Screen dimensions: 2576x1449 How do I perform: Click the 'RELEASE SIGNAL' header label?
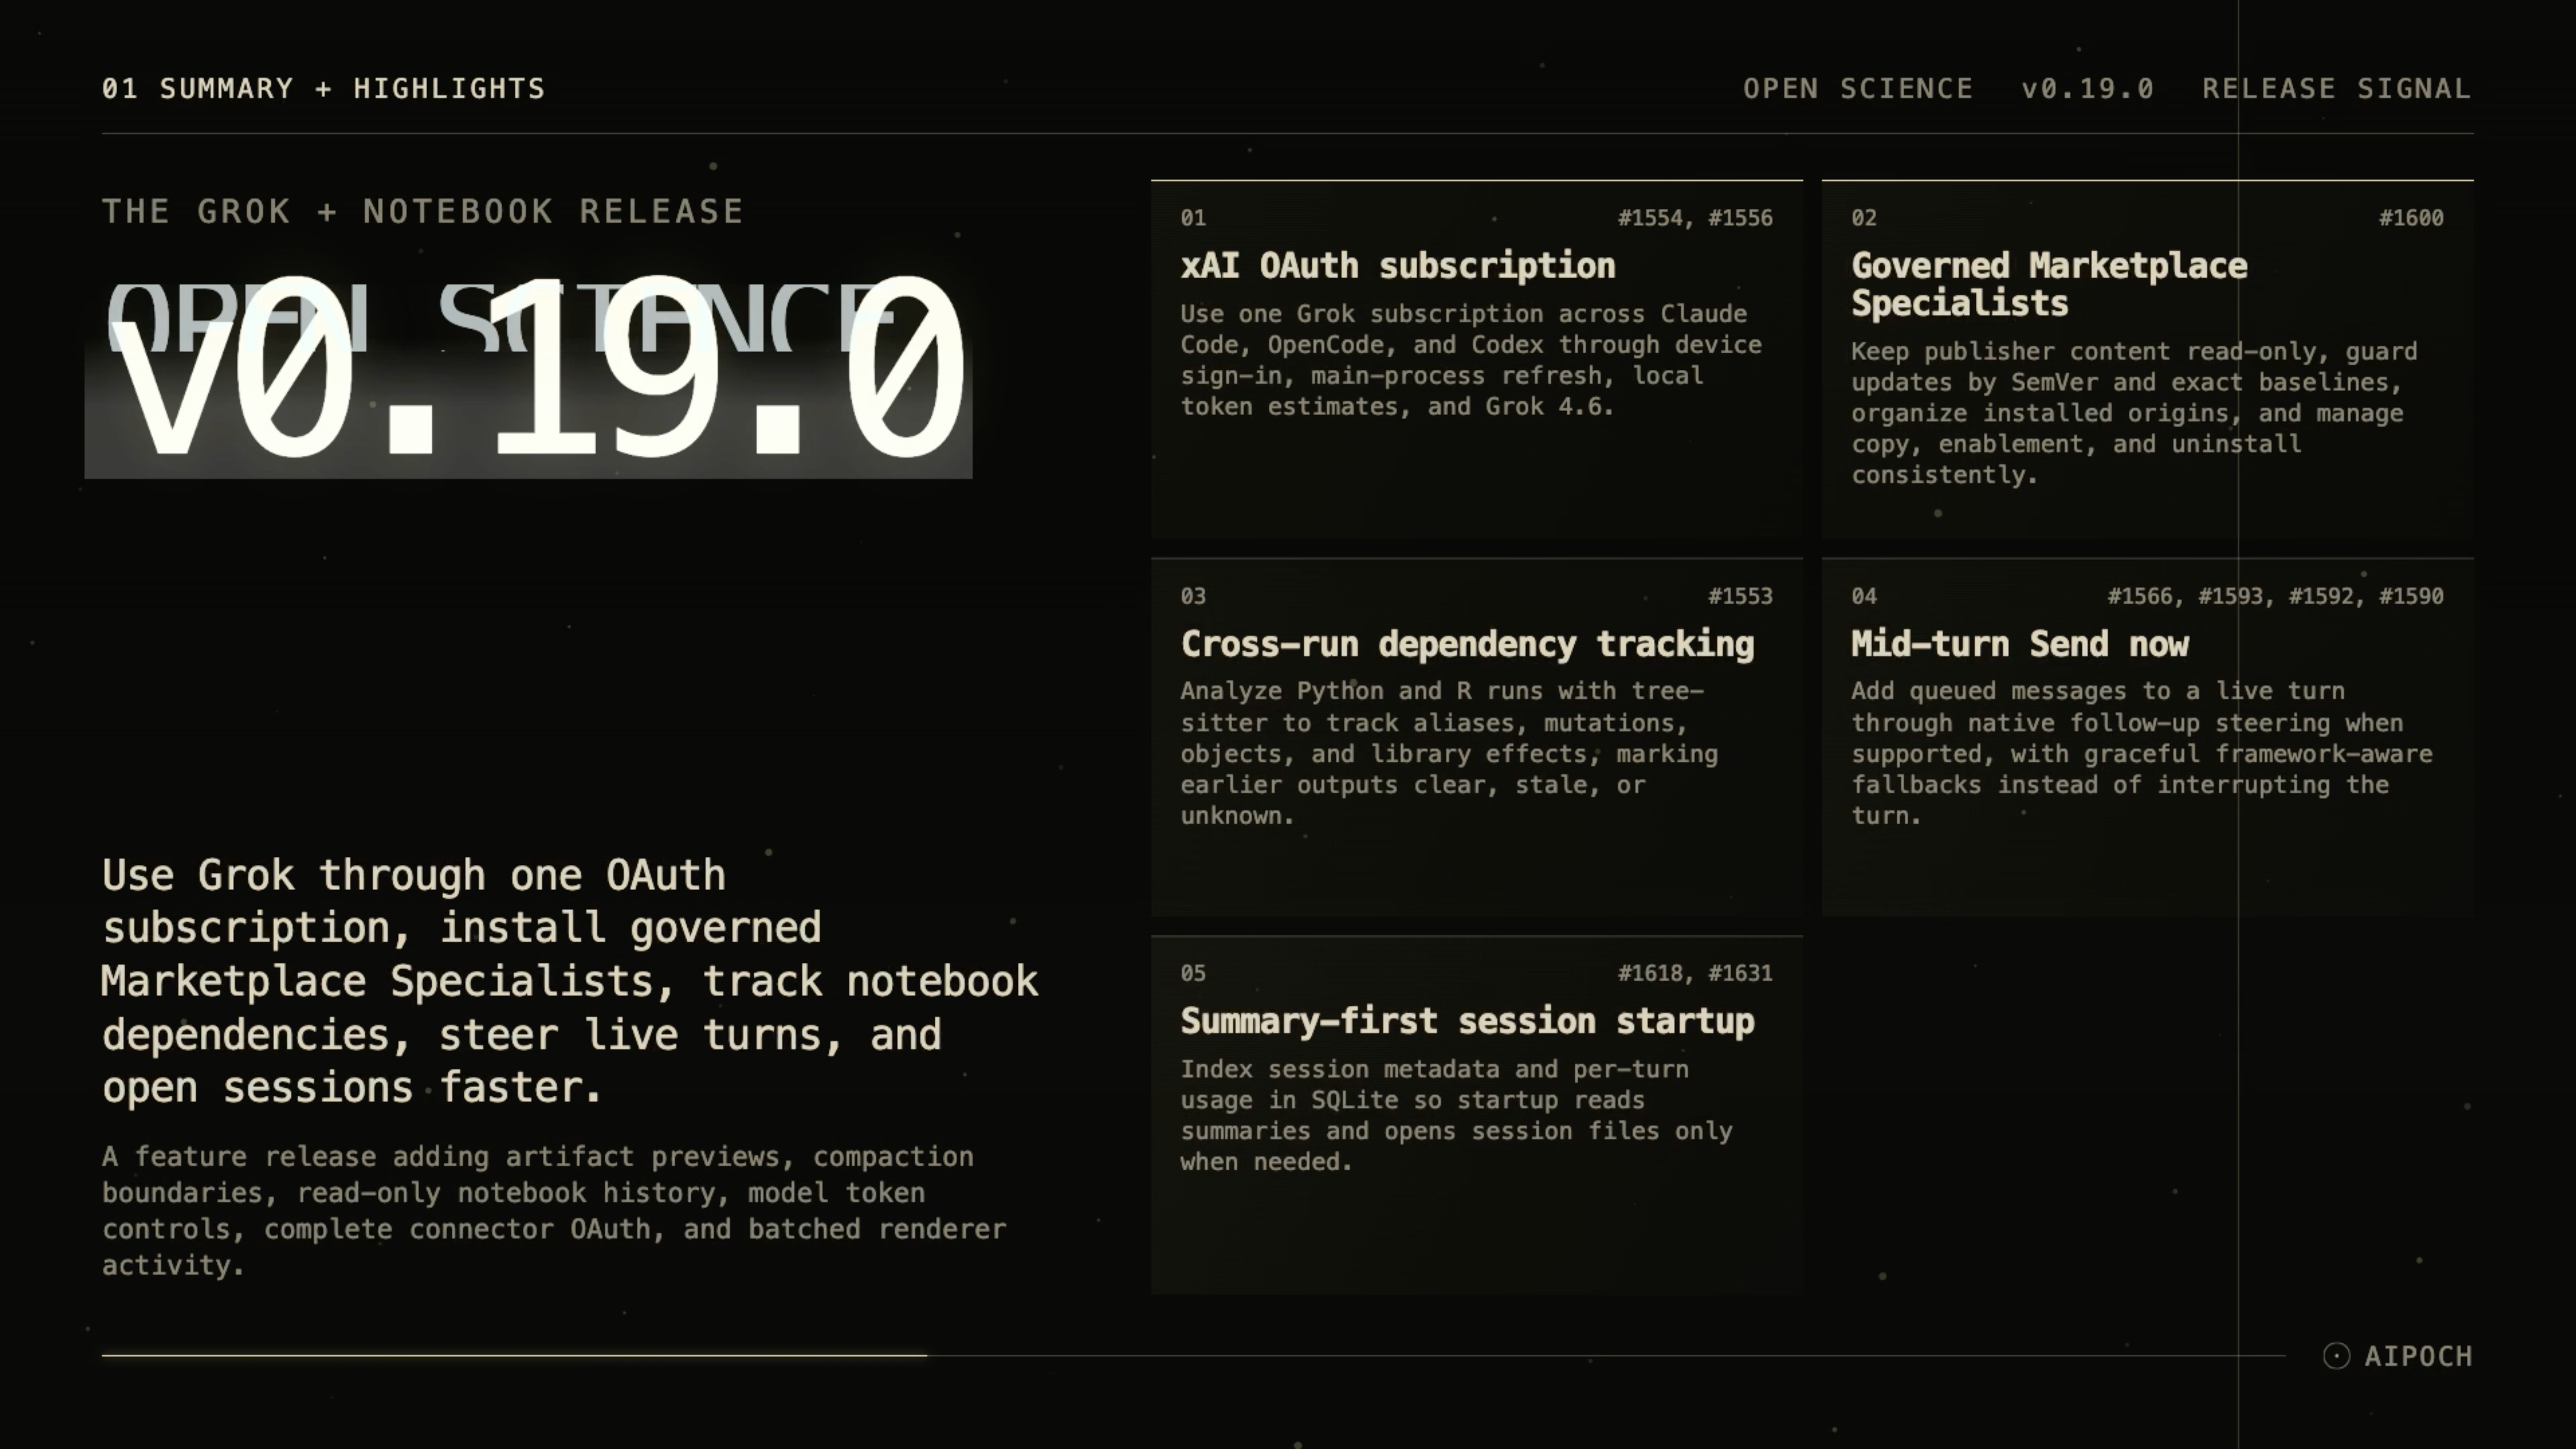[x=2337, y=88]
